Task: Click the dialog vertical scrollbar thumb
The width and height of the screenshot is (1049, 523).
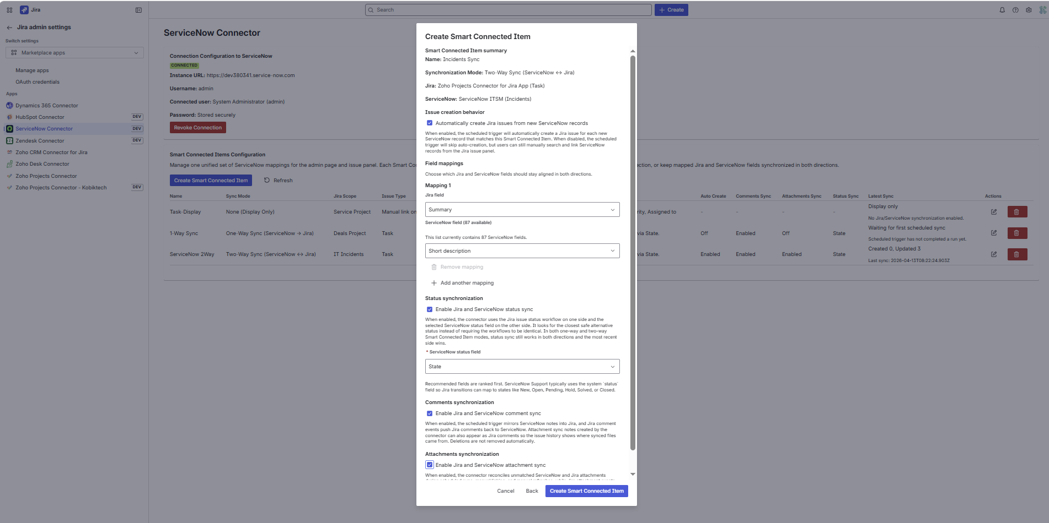Action: [x=633, y=253]
